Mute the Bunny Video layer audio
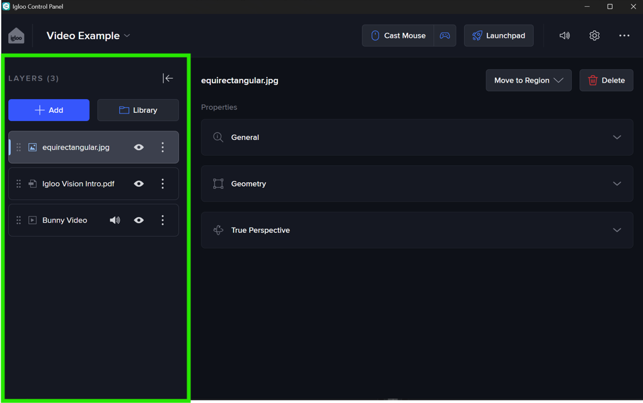 point(115,220)
